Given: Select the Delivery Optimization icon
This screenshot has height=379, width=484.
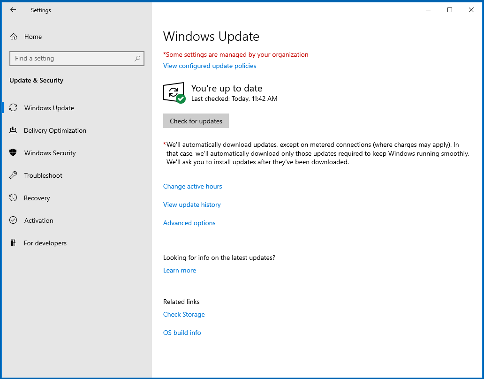Looking at the screenshot, I should (x=13, y=130).
